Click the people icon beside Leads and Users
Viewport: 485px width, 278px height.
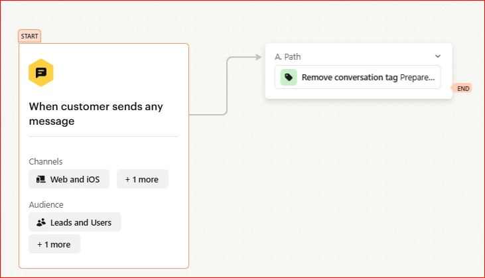click(x=41, y=222)
